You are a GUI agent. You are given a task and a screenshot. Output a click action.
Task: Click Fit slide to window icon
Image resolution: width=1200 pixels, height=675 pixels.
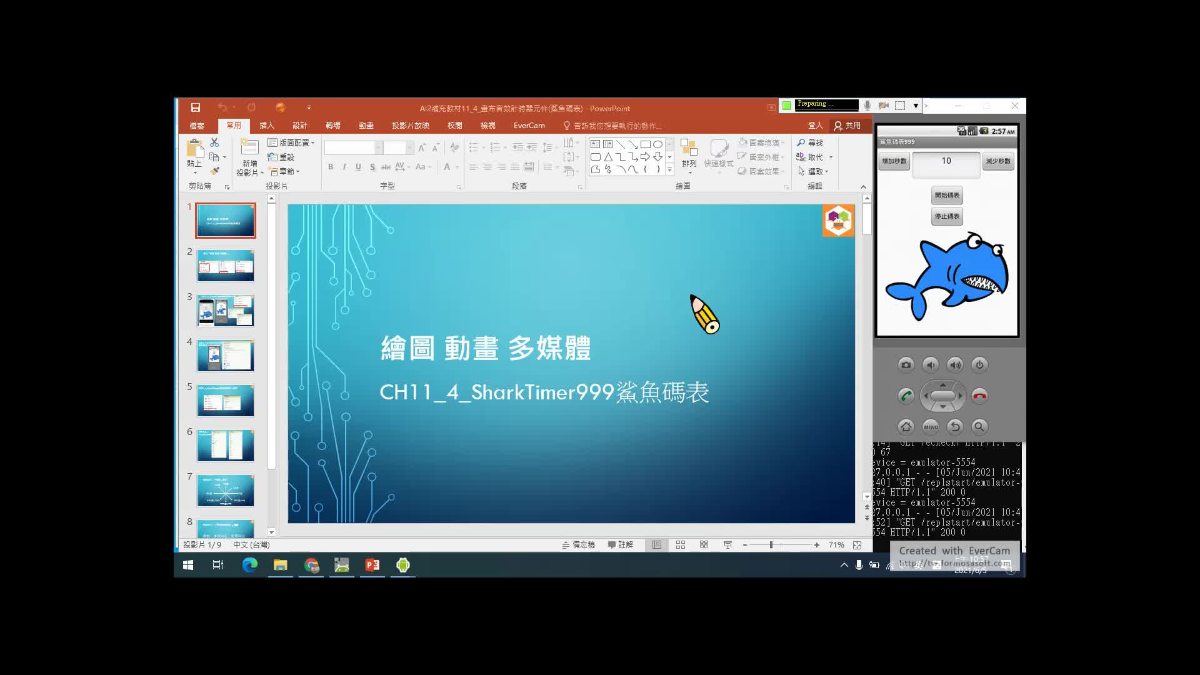tap(857, 545)
